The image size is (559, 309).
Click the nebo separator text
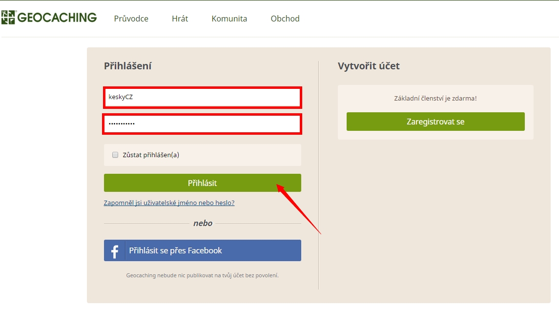click(203, 224)
